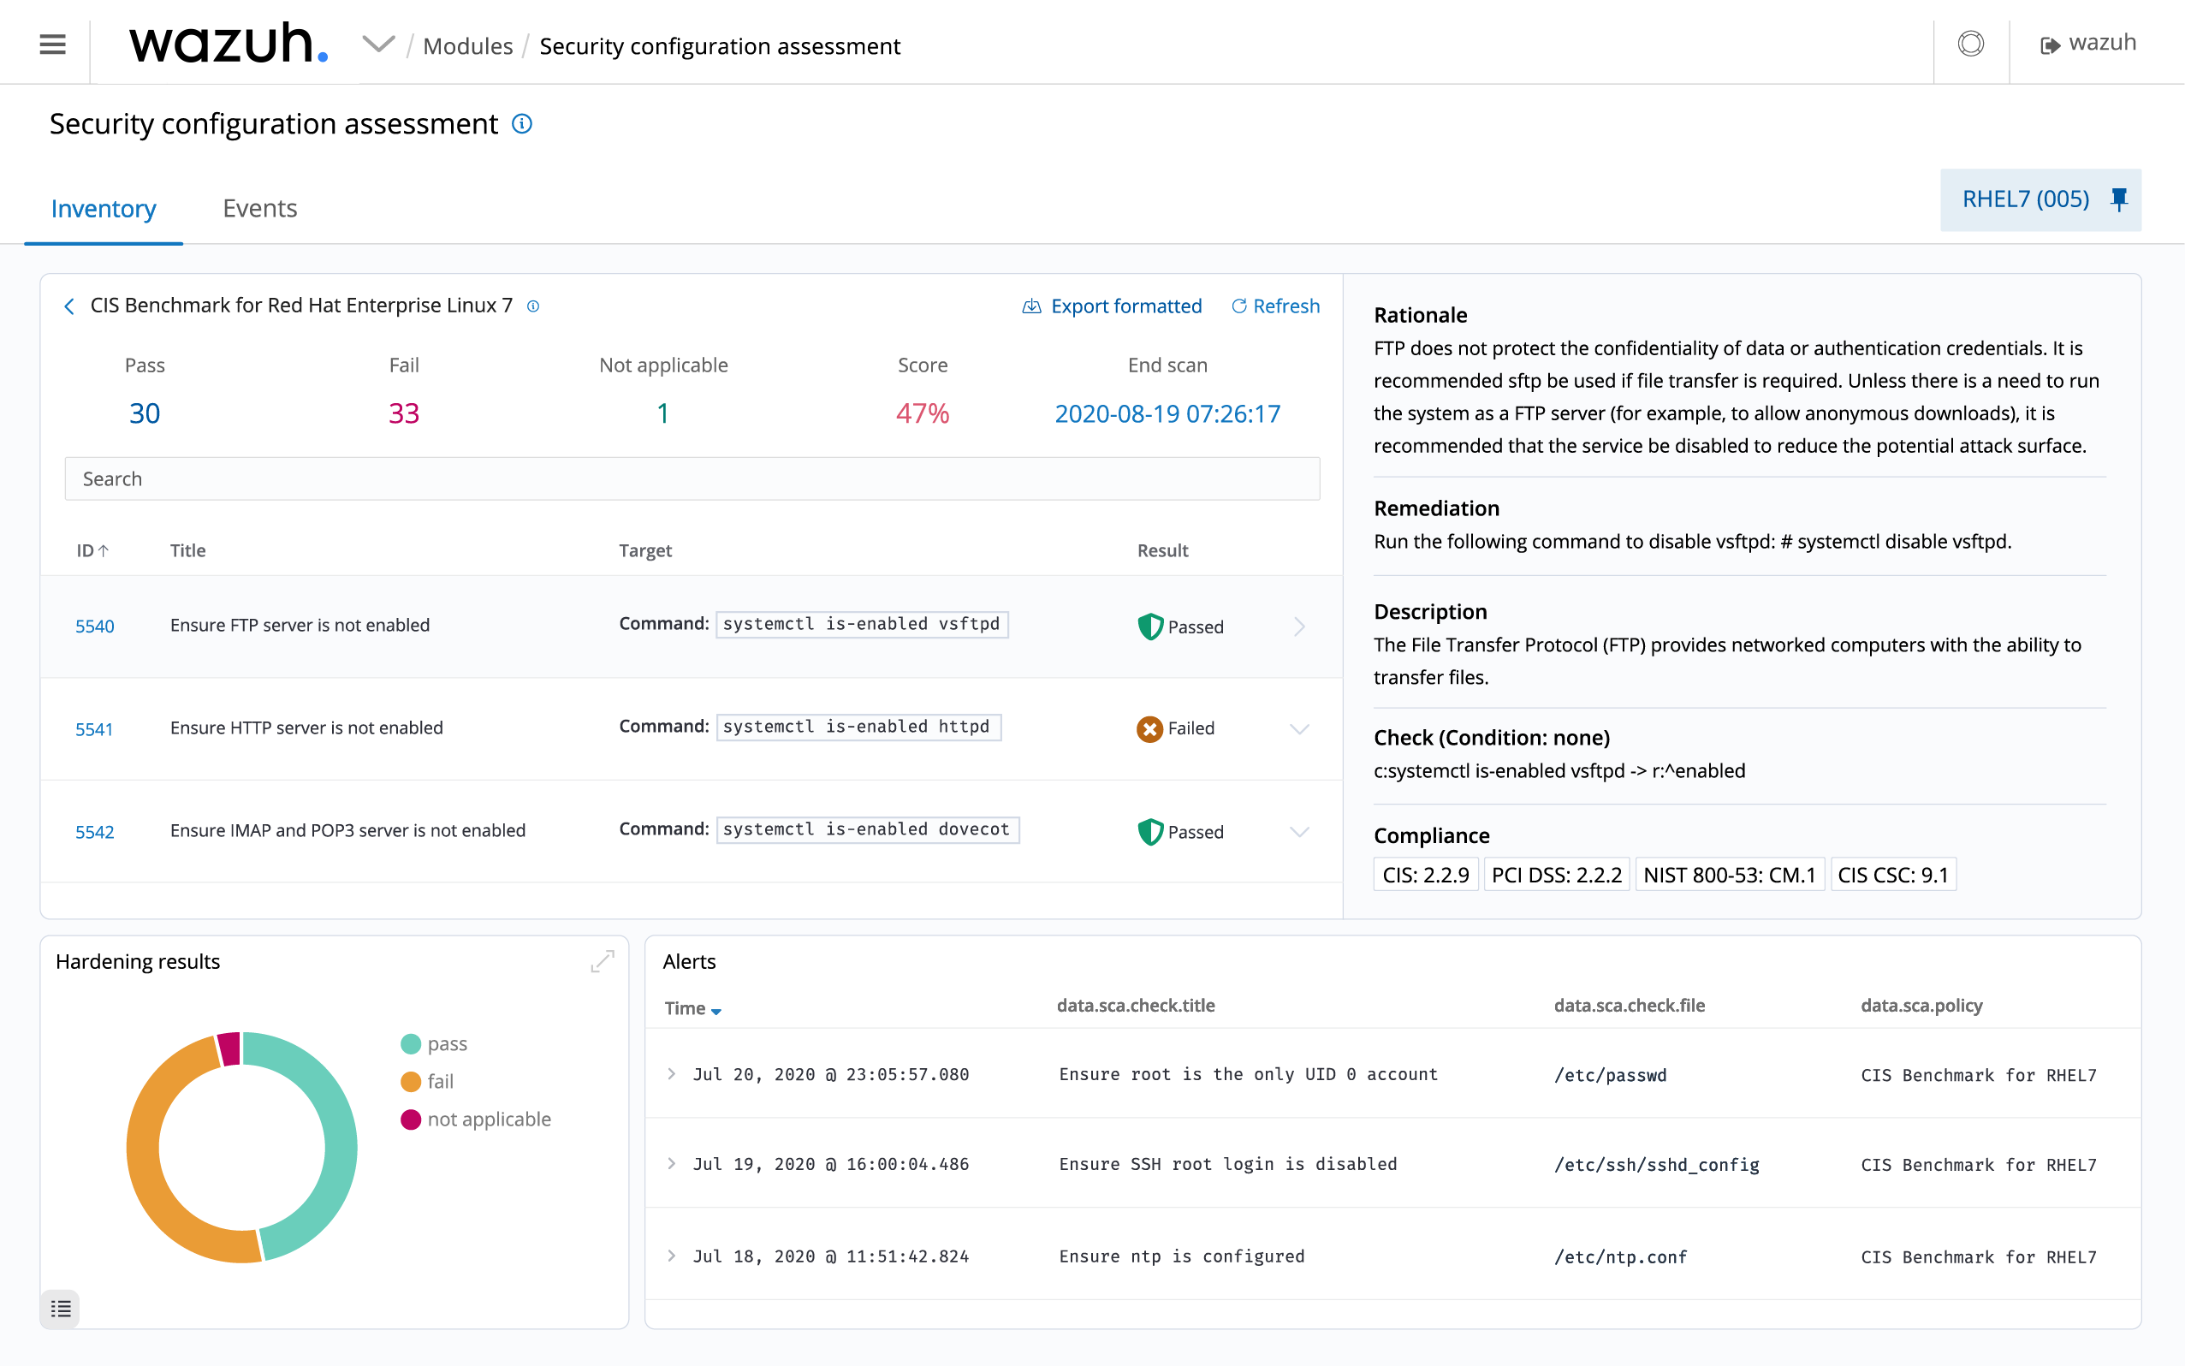2185x1366 pixels.
Task: Click the Fail count 33
Action: pyautogui.click(x=404, y=413)
